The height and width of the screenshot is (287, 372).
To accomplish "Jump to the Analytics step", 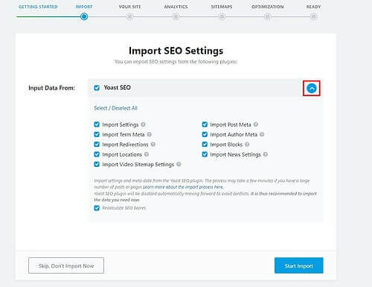I will [176, 16].
